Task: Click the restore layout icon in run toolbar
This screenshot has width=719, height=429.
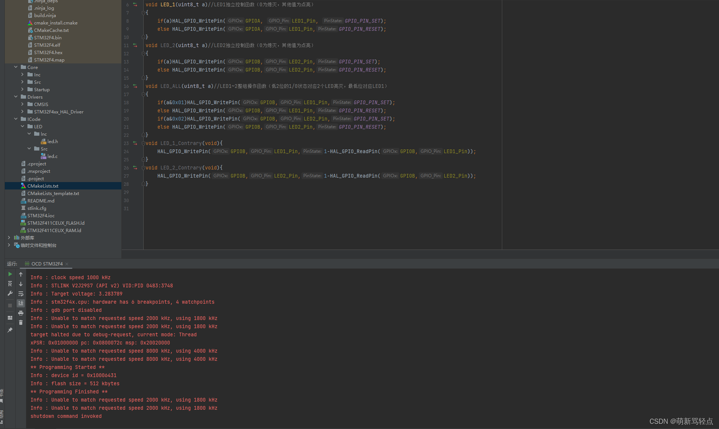Action: tap(10, 318)
